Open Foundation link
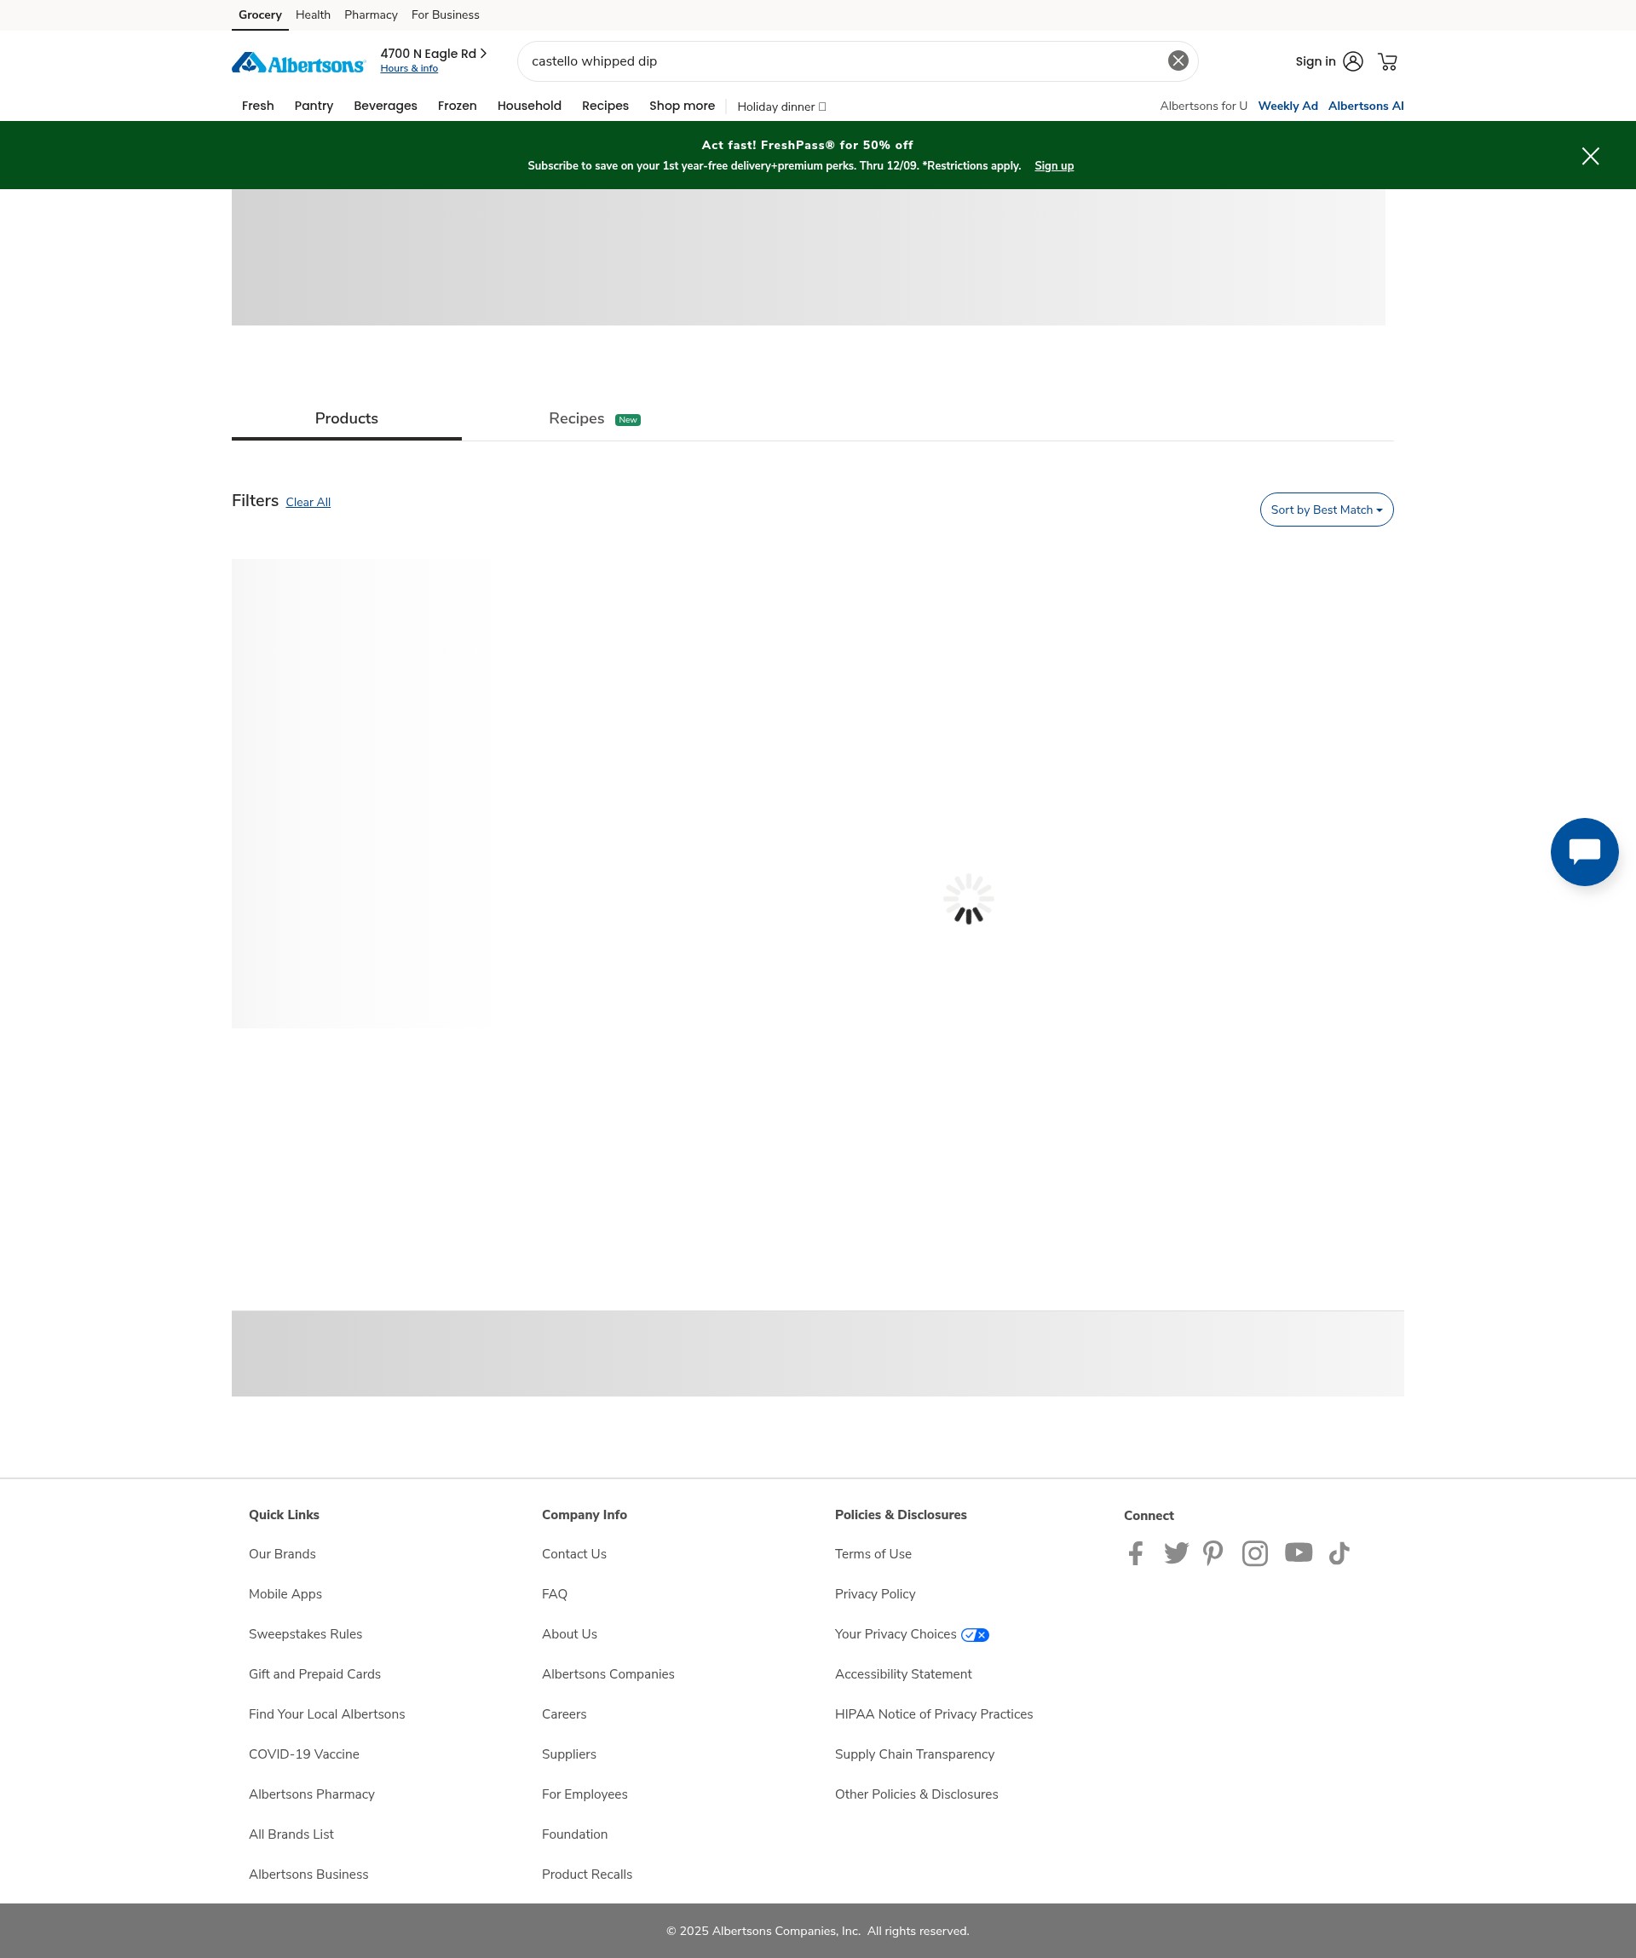Image resolution: width=1636 pixels, height=1958 pixels. pos(574,1834)
